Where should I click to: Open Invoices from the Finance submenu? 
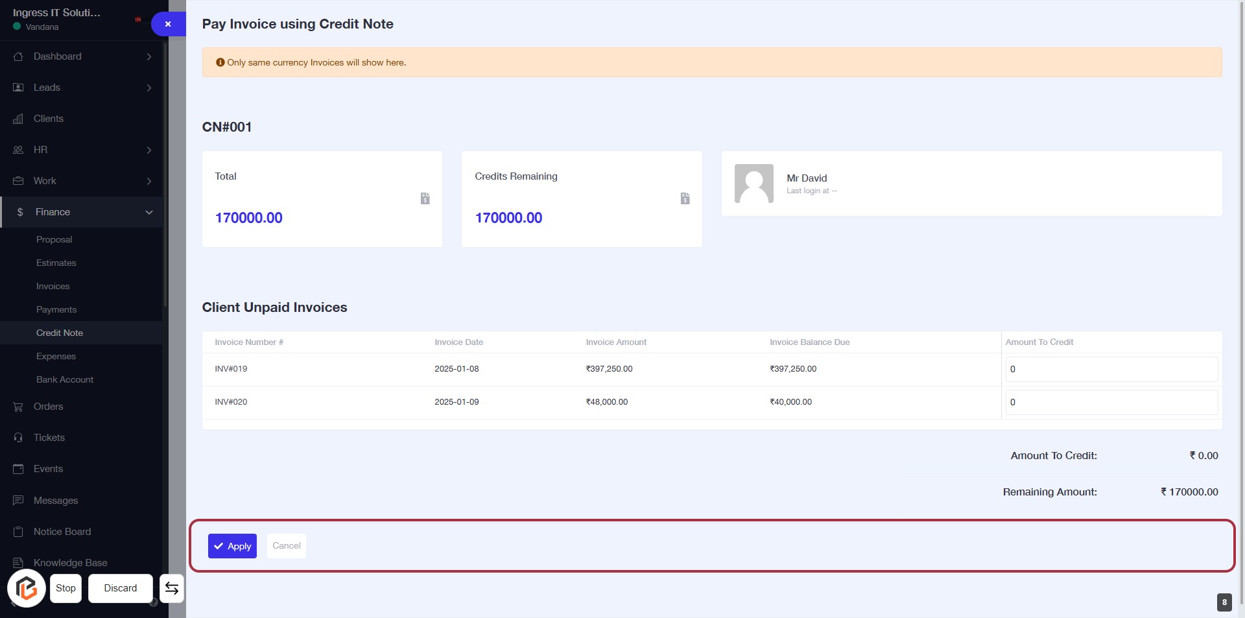[x=53, y=286]
